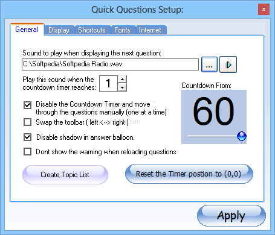The image size is (275, 235).
Task: Decrease the countdown sound trigger value
Action: (122, 87)
